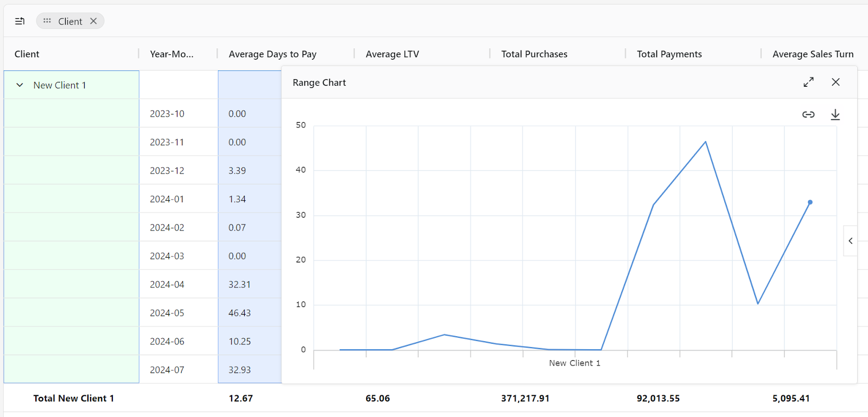Select the 2023-10 month cell

(178, 113)
